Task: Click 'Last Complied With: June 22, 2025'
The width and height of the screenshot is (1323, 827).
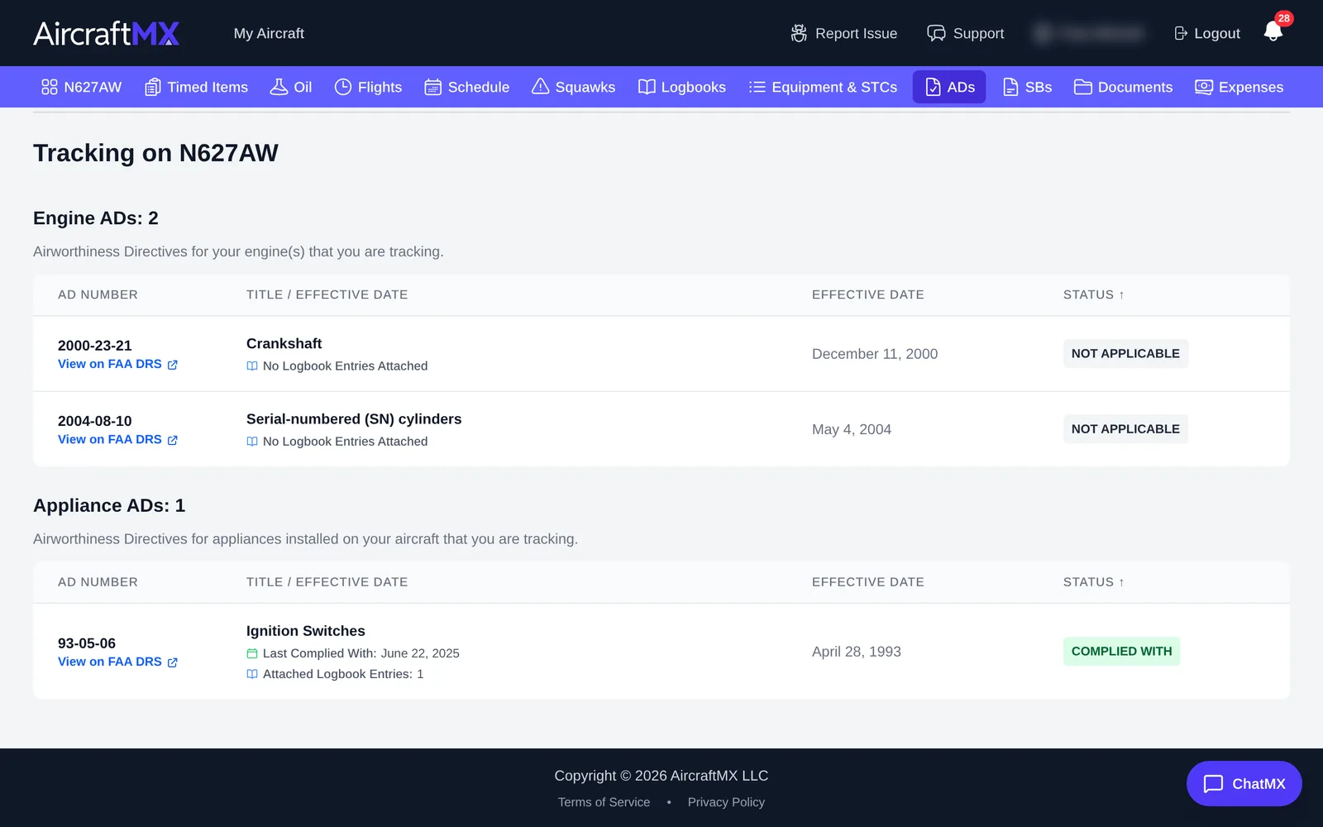Action: coord(361,653)
